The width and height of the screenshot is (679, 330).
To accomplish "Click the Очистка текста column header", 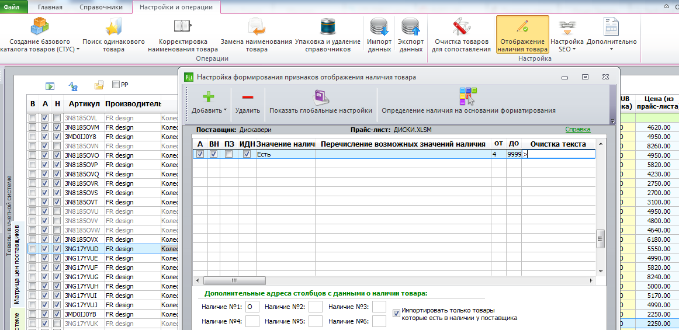I will 558,144.
